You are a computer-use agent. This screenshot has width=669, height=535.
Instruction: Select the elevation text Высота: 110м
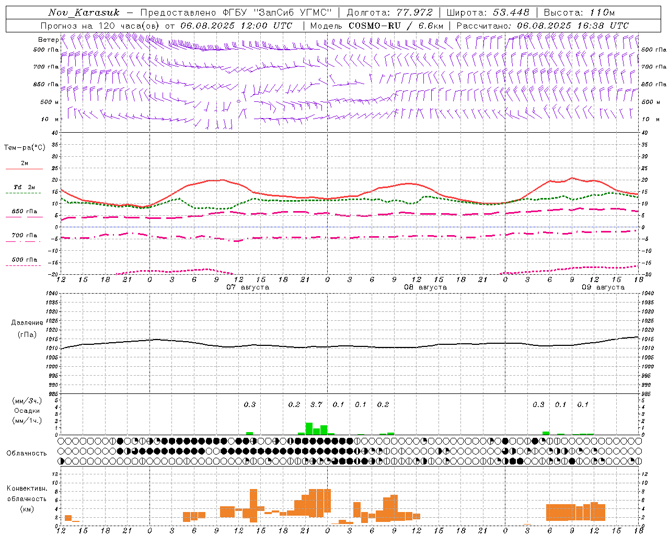click(579, 13)
